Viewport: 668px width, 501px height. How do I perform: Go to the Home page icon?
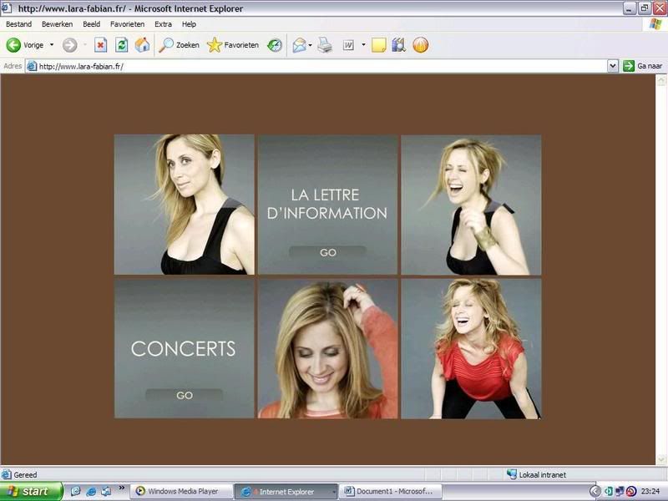tap(142, 45)
